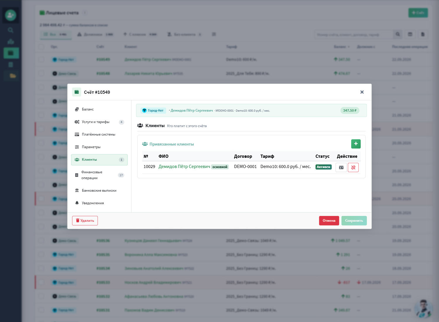
Task: Open Услуги и тарифы section
Action: 99,122
